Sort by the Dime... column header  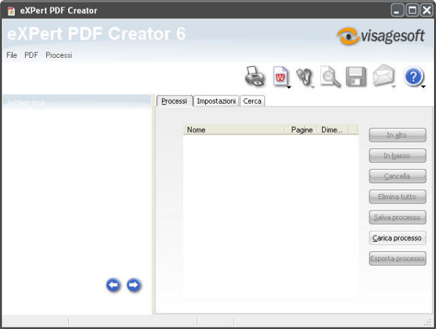pos(333,129)
